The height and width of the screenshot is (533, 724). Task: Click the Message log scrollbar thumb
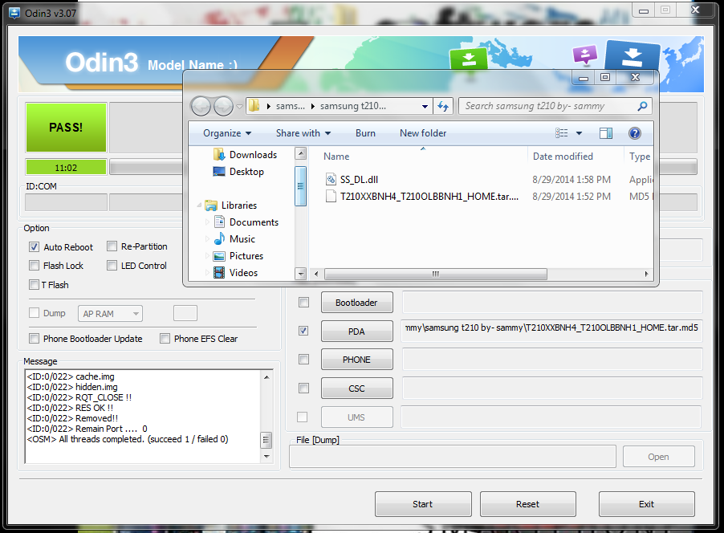pos(266,440)
